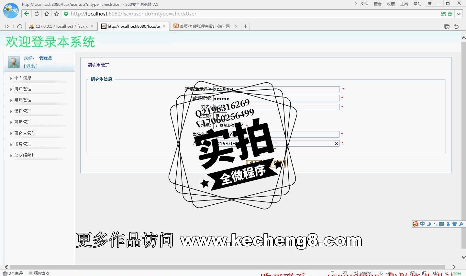The width and height of the screenshot is (466, 276).
Task: Close the 127.0.0.1 / localhost phpMyAdmin tab
Action: (x=92, y=26)
